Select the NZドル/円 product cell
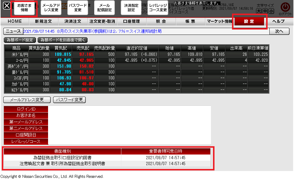This screenshot has width=294, height=179. [x=17, y=90]
